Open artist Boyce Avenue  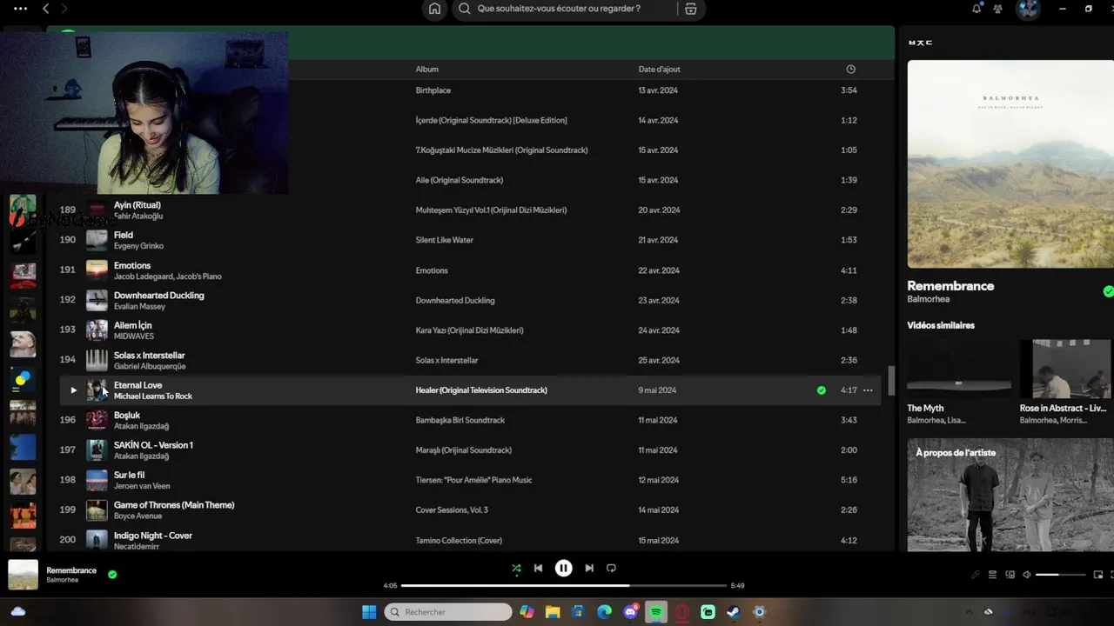[138, 516]
